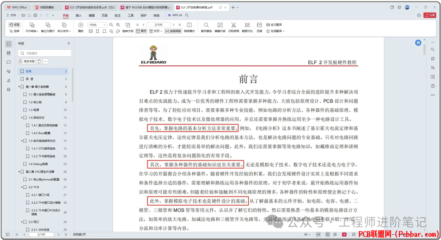Click the 识别表格 recognize table tool
Image resolution: width=441 pixels, height=240 pixels.
234,28
